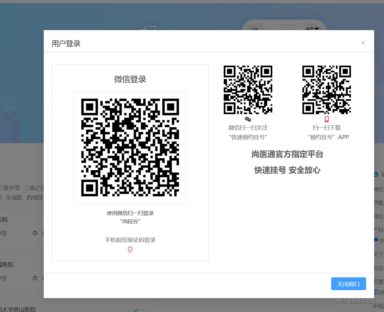Click the “尚硅谷” label

coord(130,221)
